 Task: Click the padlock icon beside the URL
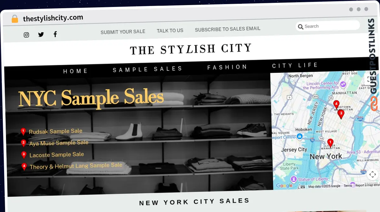pyautogui.click(x=15, y=19)
